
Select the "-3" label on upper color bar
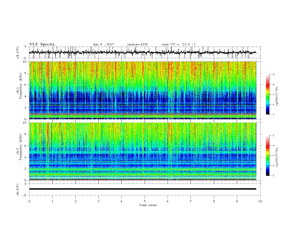point(273,74)
